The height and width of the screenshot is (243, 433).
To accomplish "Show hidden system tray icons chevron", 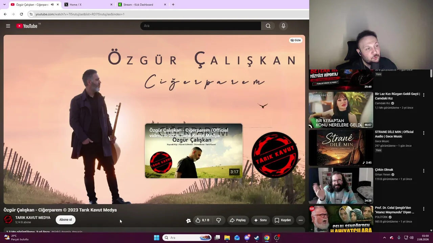I will 384,238.
